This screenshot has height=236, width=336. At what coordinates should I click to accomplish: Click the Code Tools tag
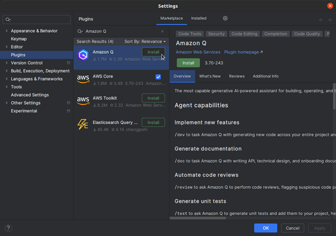tap(190, 34)
